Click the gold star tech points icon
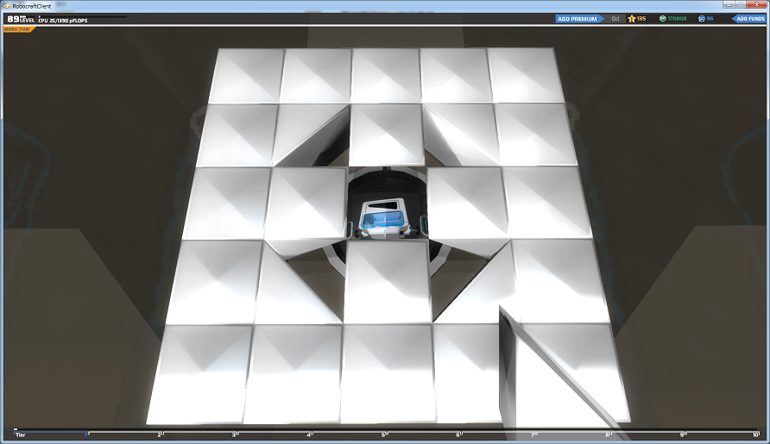The image size is (770, 444). pos(632,19)
